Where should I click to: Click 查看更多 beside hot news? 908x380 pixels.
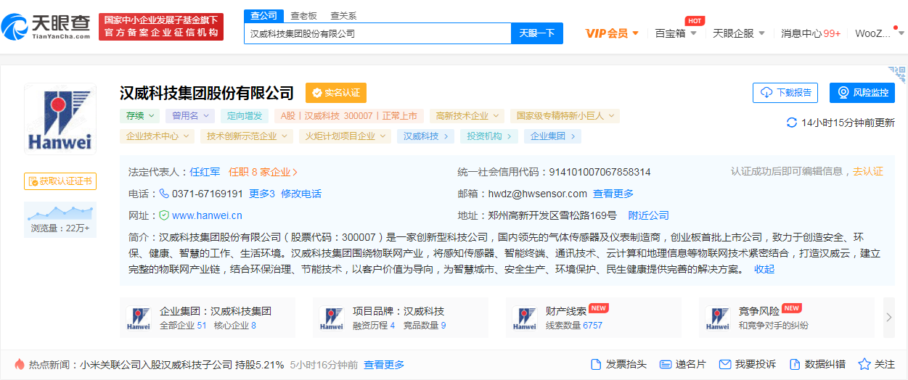click(384, 365)
